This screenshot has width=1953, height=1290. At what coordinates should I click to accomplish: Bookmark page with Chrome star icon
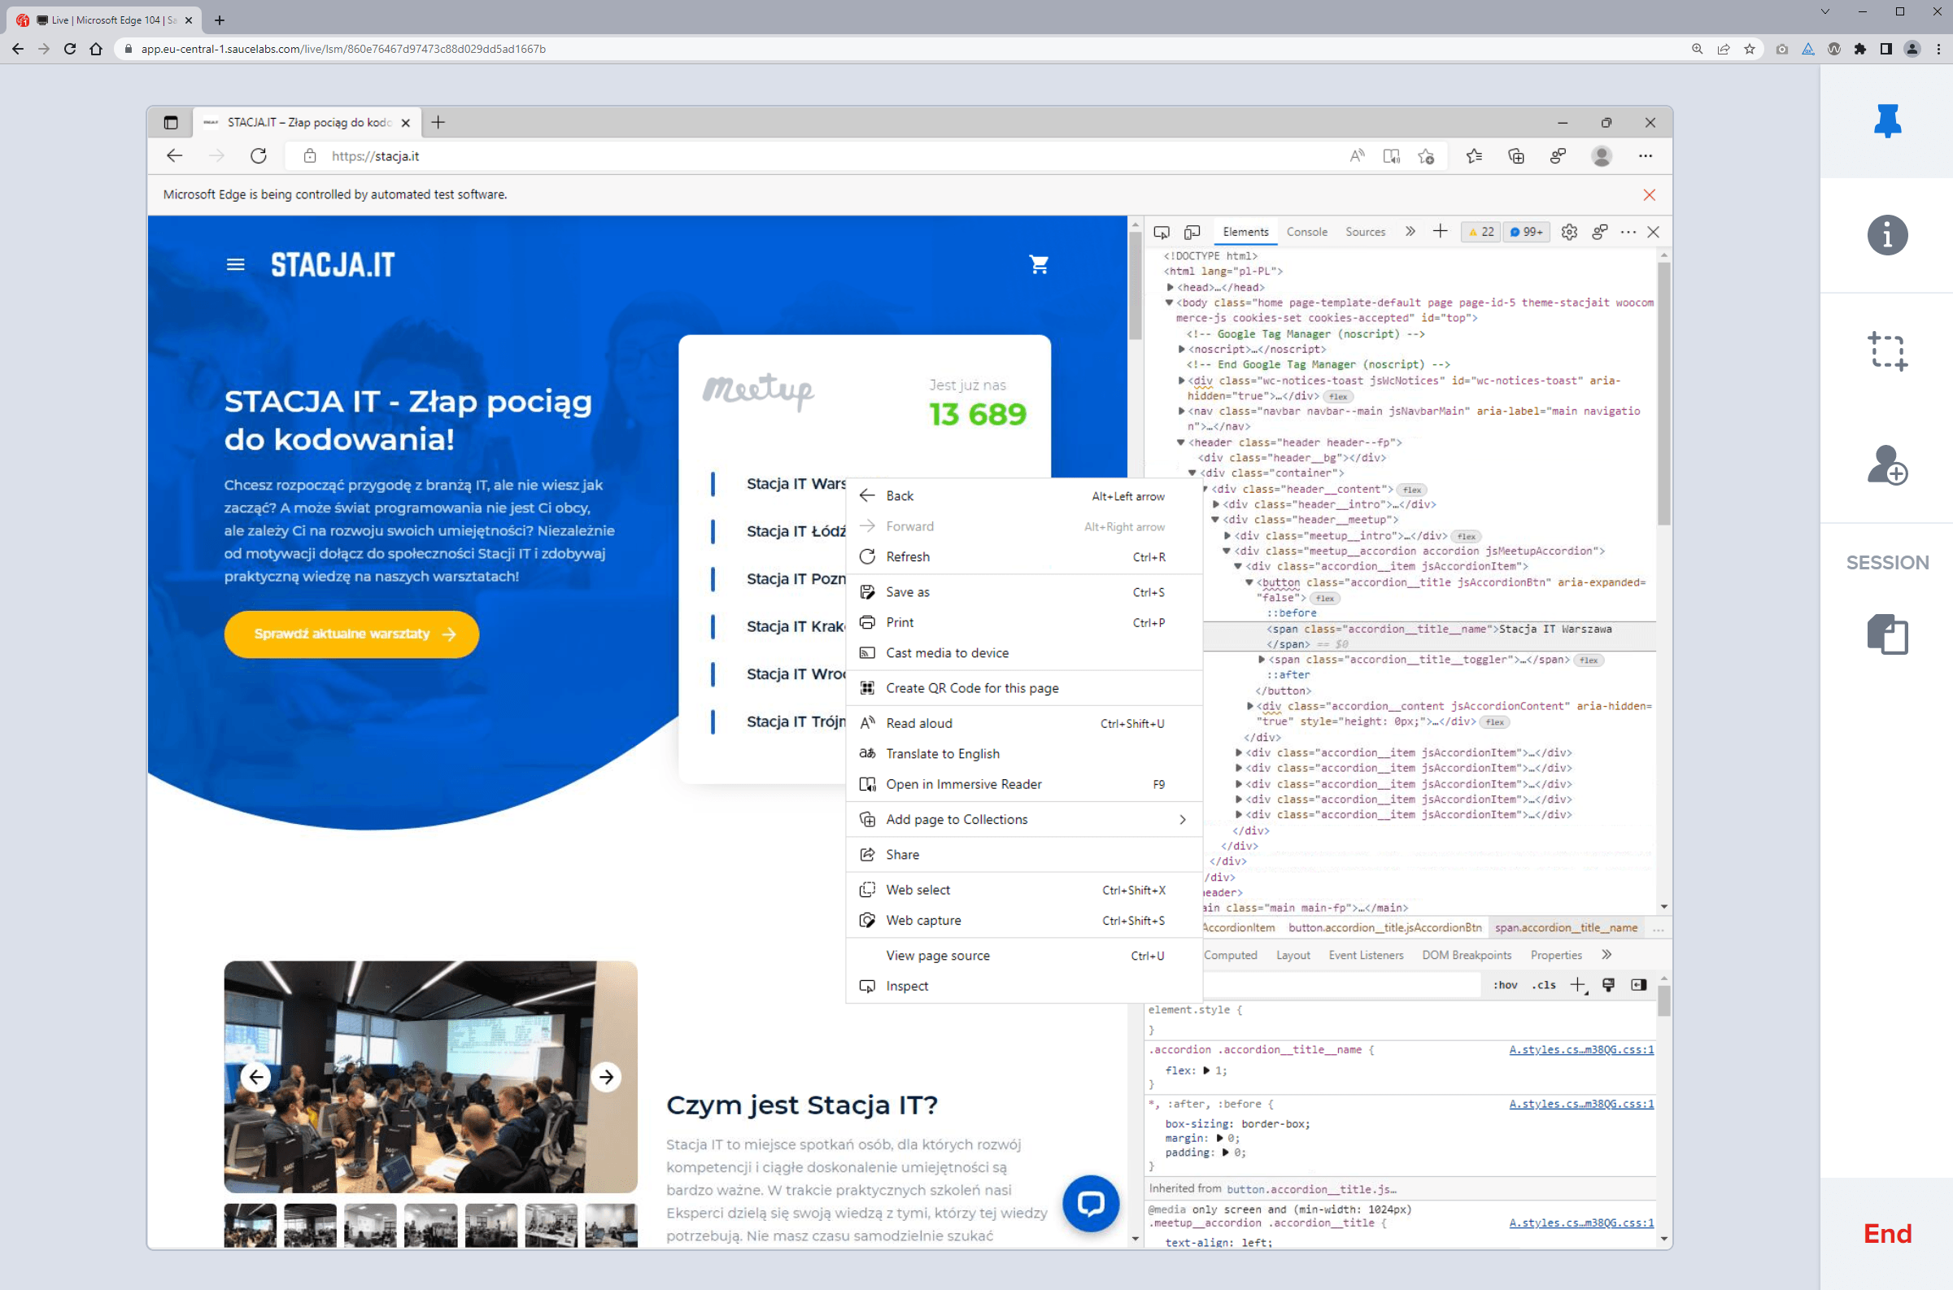(1750, 49)
